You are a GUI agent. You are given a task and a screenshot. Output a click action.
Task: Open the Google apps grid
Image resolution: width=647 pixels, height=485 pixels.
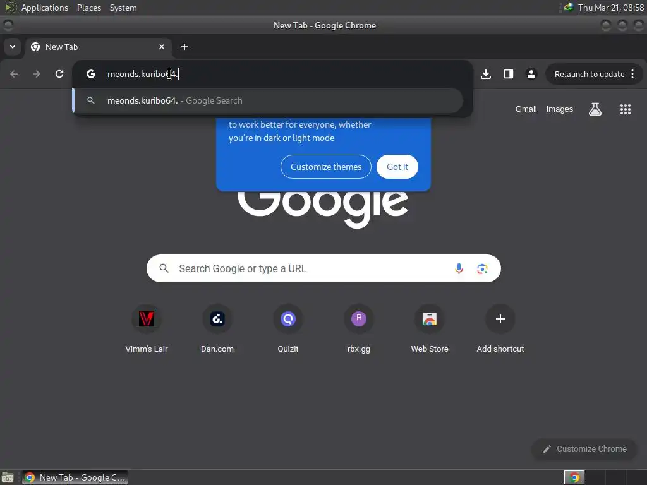(x=625, y=109)
